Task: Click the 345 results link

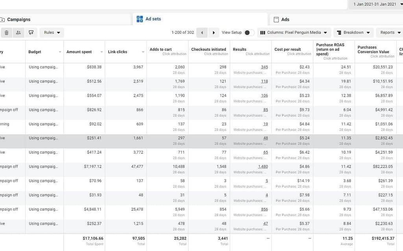Action: coord(264,67)
